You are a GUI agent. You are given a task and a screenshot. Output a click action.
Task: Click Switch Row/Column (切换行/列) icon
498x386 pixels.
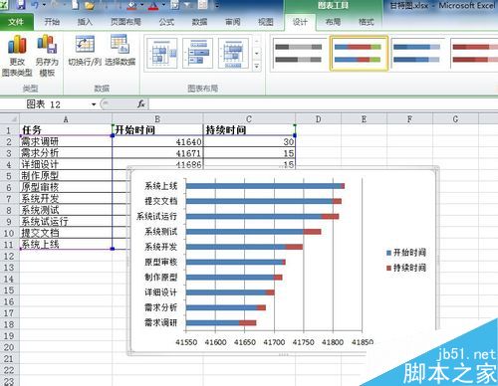click(x=85, y=52)
